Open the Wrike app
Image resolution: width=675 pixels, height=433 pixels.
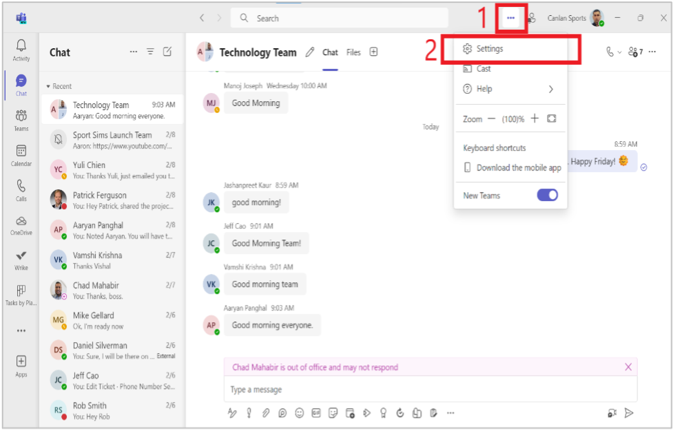21,260
